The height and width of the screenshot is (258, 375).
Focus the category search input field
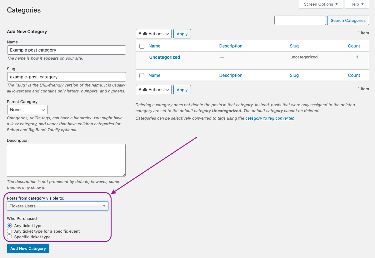[x=300, y=20]
